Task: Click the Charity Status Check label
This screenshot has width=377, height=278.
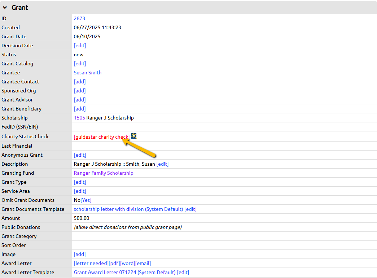Action: pyautogui.click(x=25, y=136)
